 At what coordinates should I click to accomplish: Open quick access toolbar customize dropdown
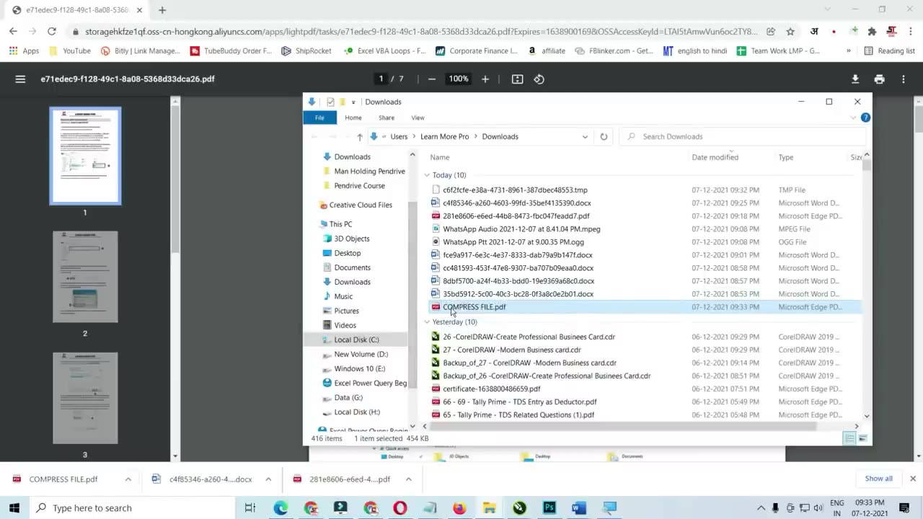[x=353, y=102]
